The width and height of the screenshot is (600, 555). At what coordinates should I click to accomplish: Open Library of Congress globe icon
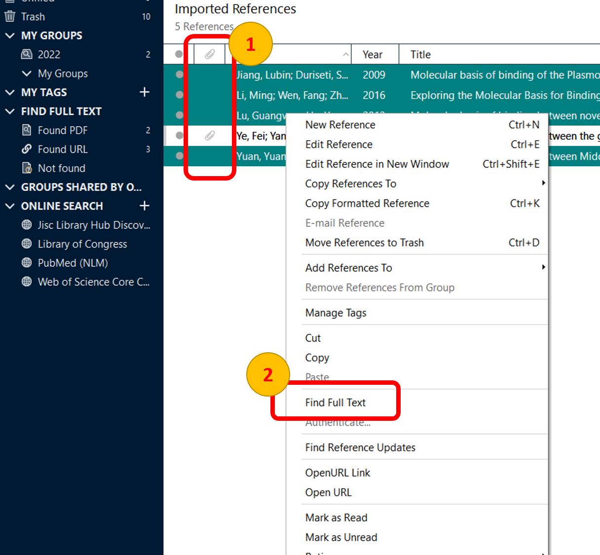tap(27, 244)
